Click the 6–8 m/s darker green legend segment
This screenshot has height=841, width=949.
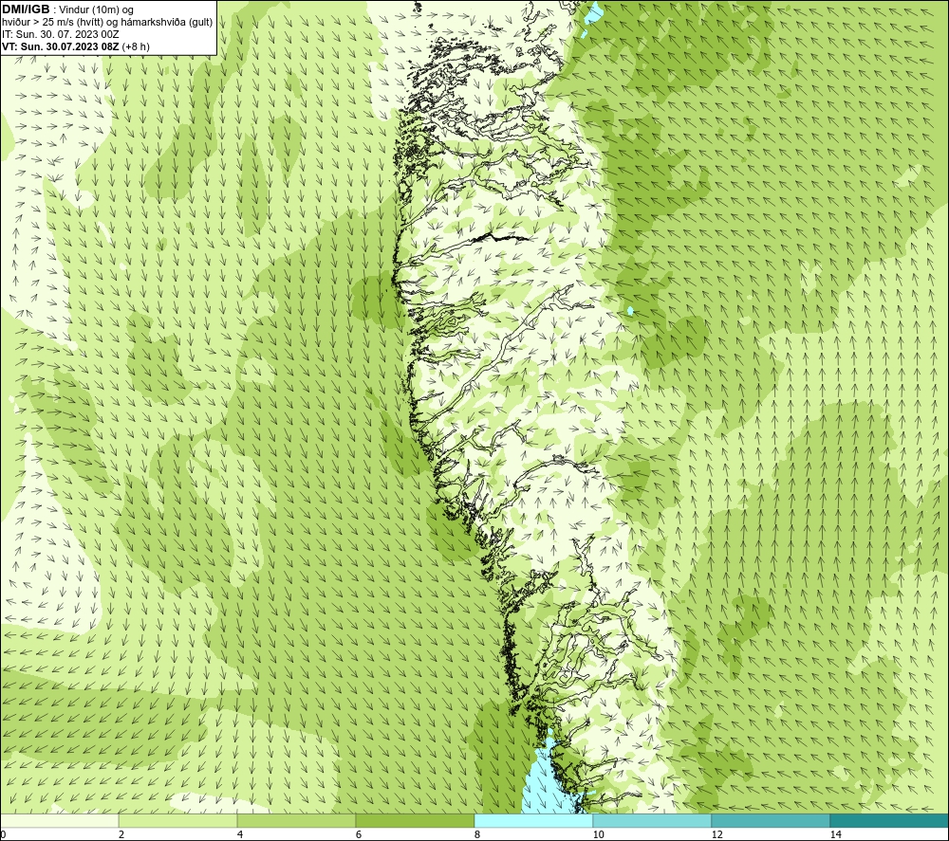pyautogui.click(x=416, y=820)
